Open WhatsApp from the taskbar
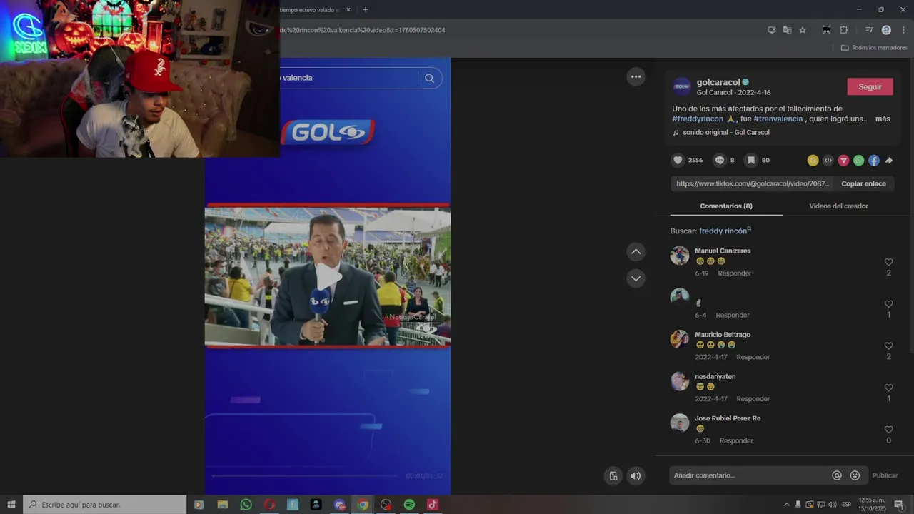This screenshot has width=914, height=514. pyautogui.click(x=246, y=505)
